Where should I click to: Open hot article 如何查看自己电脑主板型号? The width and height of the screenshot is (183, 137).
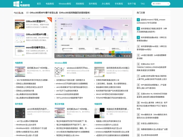click(152, 30)
